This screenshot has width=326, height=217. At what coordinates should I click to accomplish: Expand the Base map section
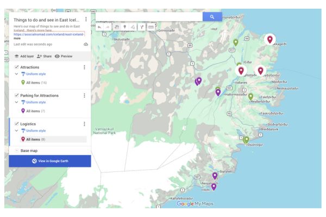click(x=16, y=151)
